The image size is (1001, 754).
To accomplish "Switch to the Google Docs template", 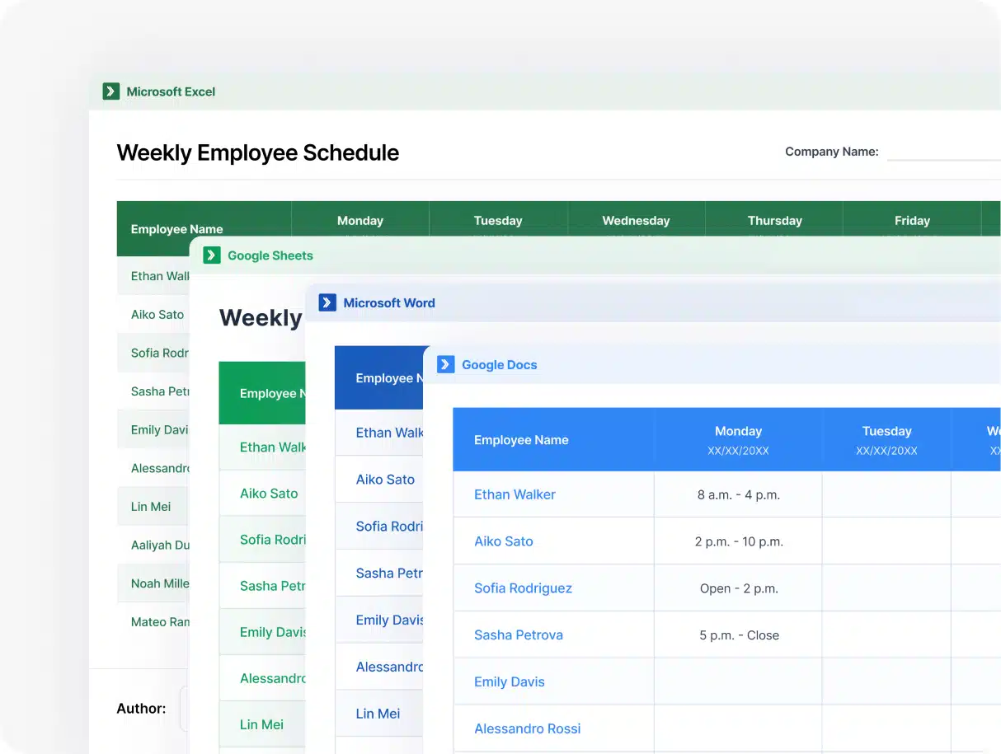I will tap(499, 364).
